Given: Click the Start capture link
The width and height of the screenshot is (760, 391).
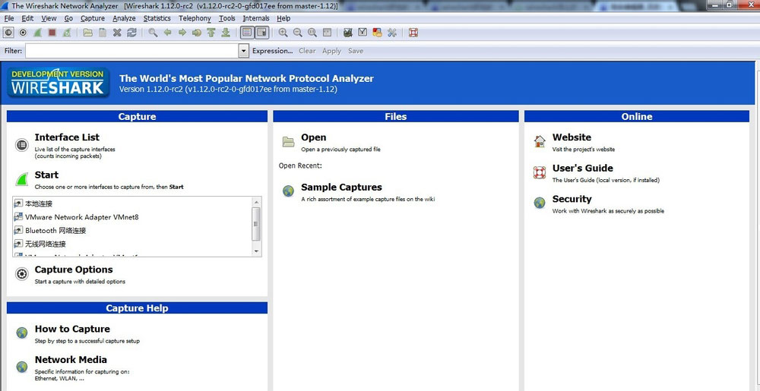Looking at the screenshot, I should pos(46,175).
